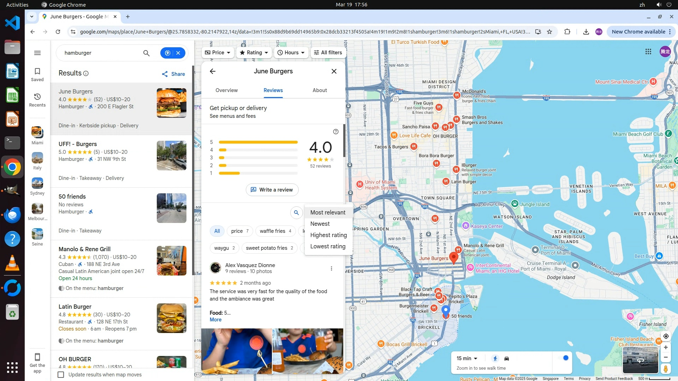This screenshot has height=381, width=678.
Task: Click the Write a review button
Action: tap(272, 190)
